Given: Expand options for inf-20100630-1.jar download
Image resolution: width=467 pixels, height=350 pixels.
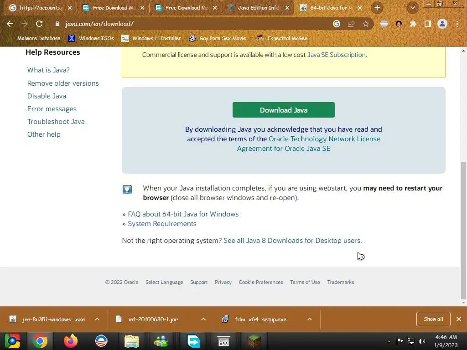Looking at the screenshot, I should (x=203, y=319).
